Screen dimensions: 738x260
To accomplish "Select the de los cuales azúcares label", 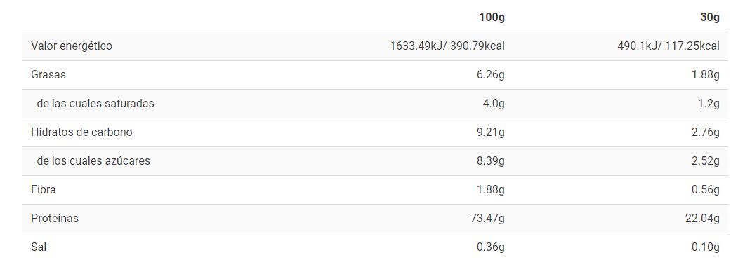I will (x=93, y=160).
